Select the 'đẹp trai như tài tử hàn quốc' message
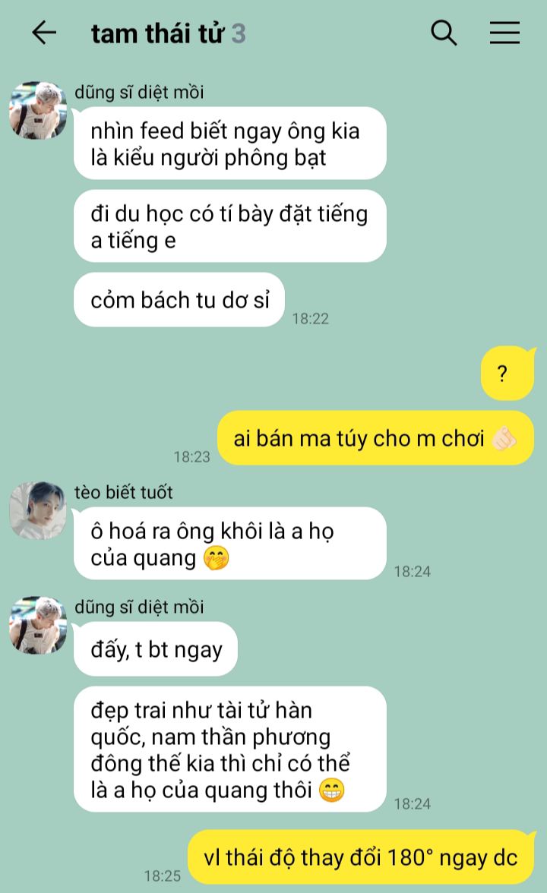The width and height of the screenshot is (547, 893). coord(230,749)
